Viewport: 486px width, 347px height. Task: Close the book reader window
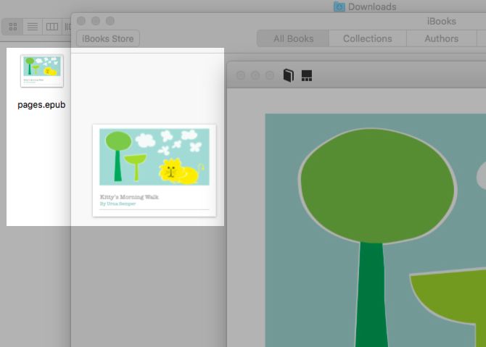(x=241, y=75)
